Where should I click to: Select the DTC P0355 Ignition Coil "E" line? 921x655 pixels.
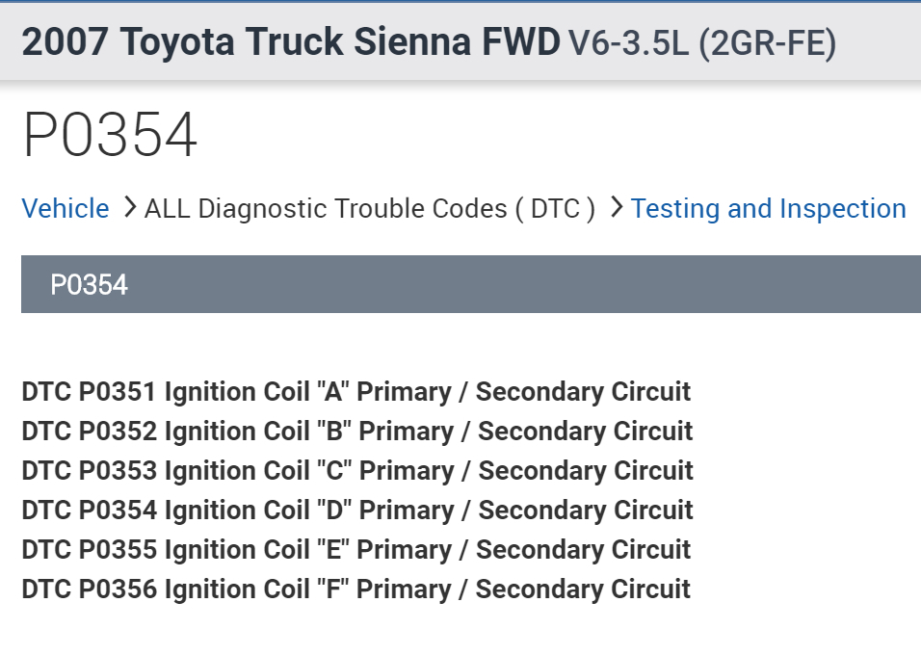(x=355, y=550)
